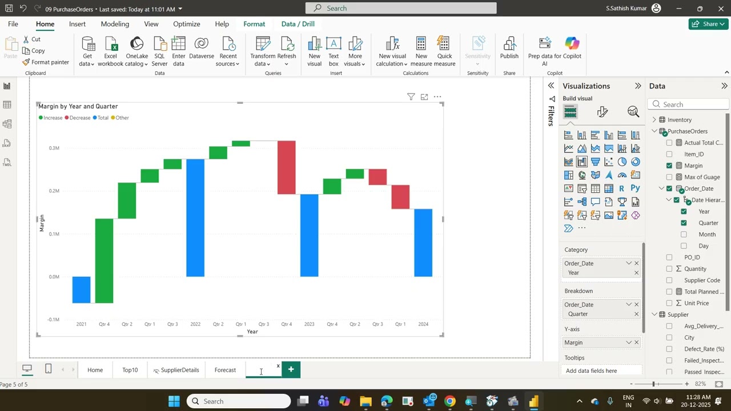Search fields in Data pane
Viewport: 731px width, 411px height.
688,104
